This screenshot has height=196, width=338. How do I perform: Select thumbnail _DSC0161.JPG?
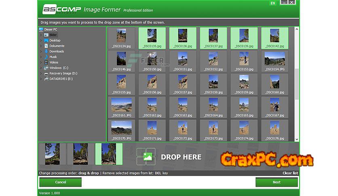pyautogui.click(x=122, y=107)
